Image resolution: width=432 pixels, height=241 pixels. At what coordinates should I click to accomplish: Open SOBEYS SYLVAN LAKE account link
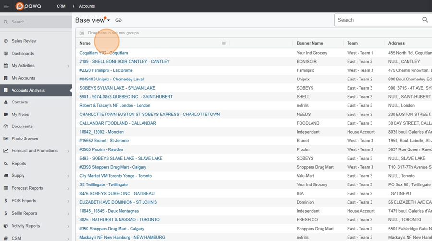click(117, 88)
